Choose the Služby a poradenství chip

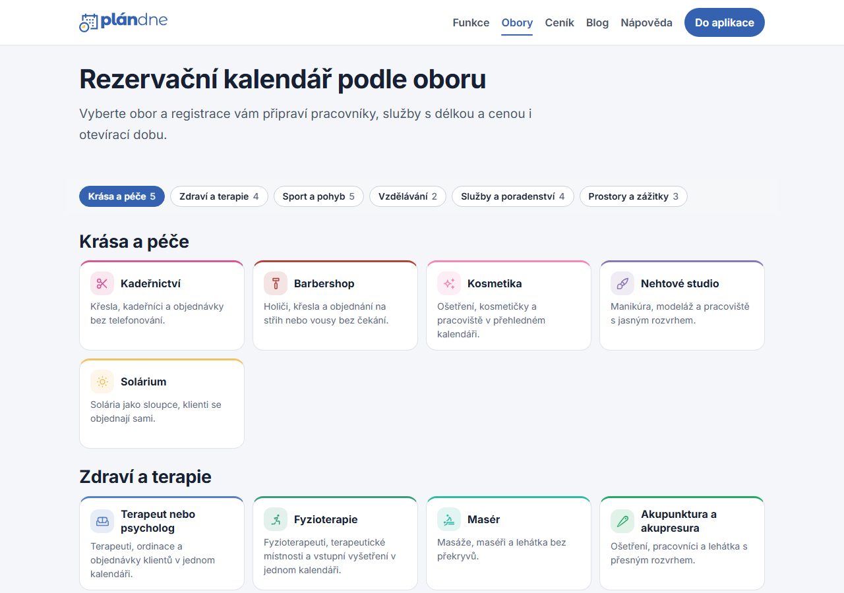click(x=513, y=196)
